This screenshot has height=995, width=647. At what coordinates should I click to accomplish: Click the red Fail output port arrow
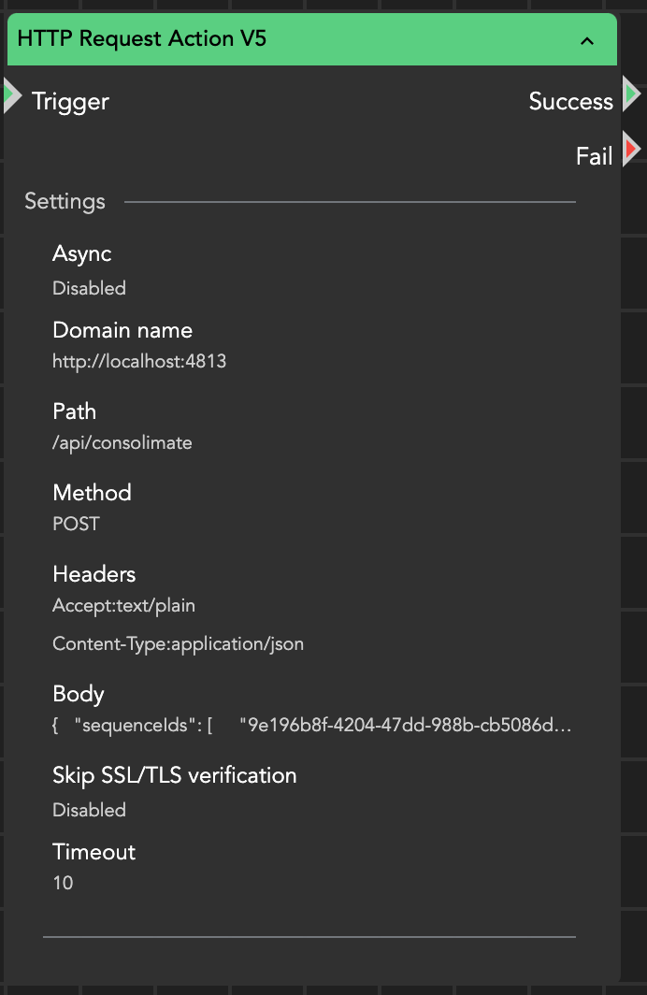(x=632, y=150)
